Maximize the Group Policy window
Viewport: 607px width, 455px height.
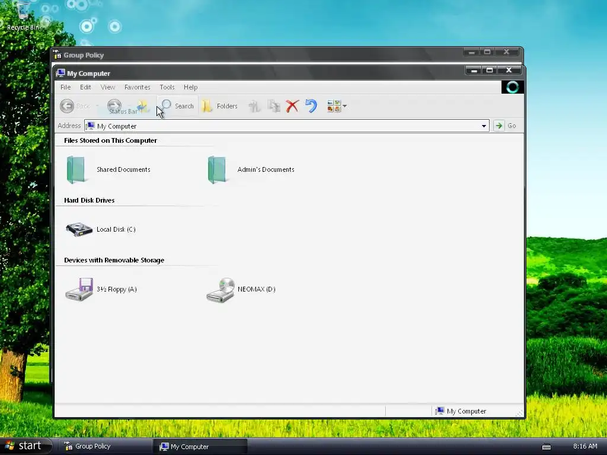(487, 52)
